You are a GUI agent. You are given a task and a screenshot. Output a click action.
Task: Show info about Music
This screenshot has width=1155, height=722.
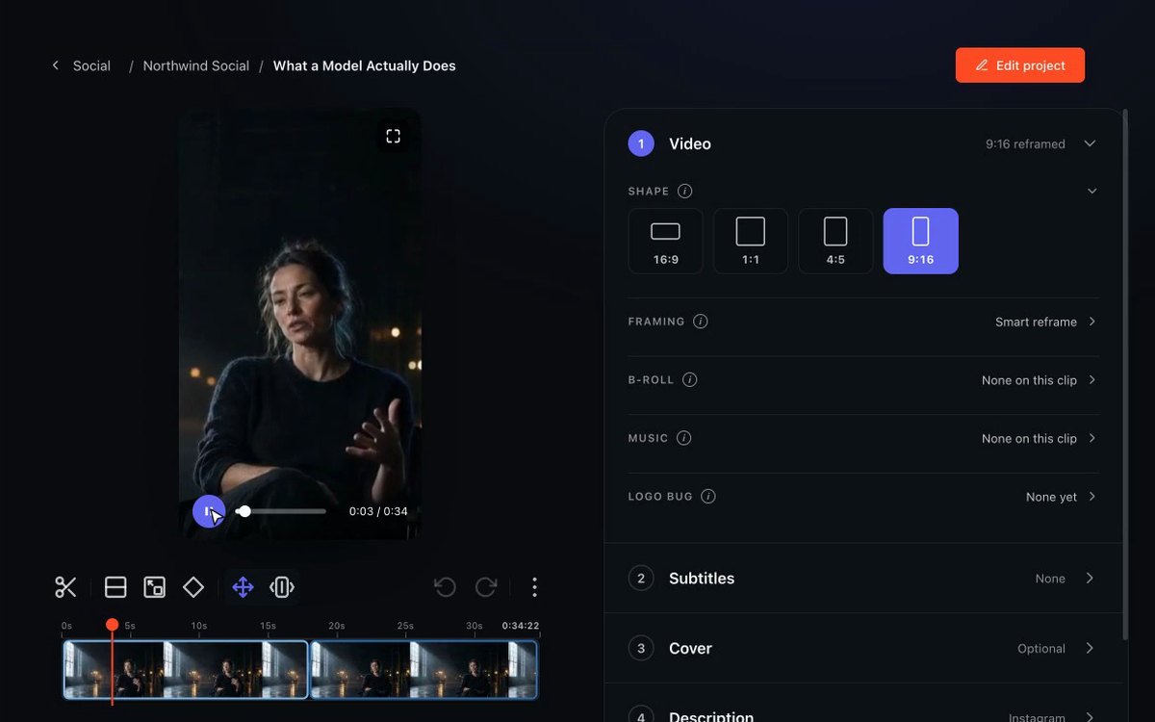click(x=684, y=438)
